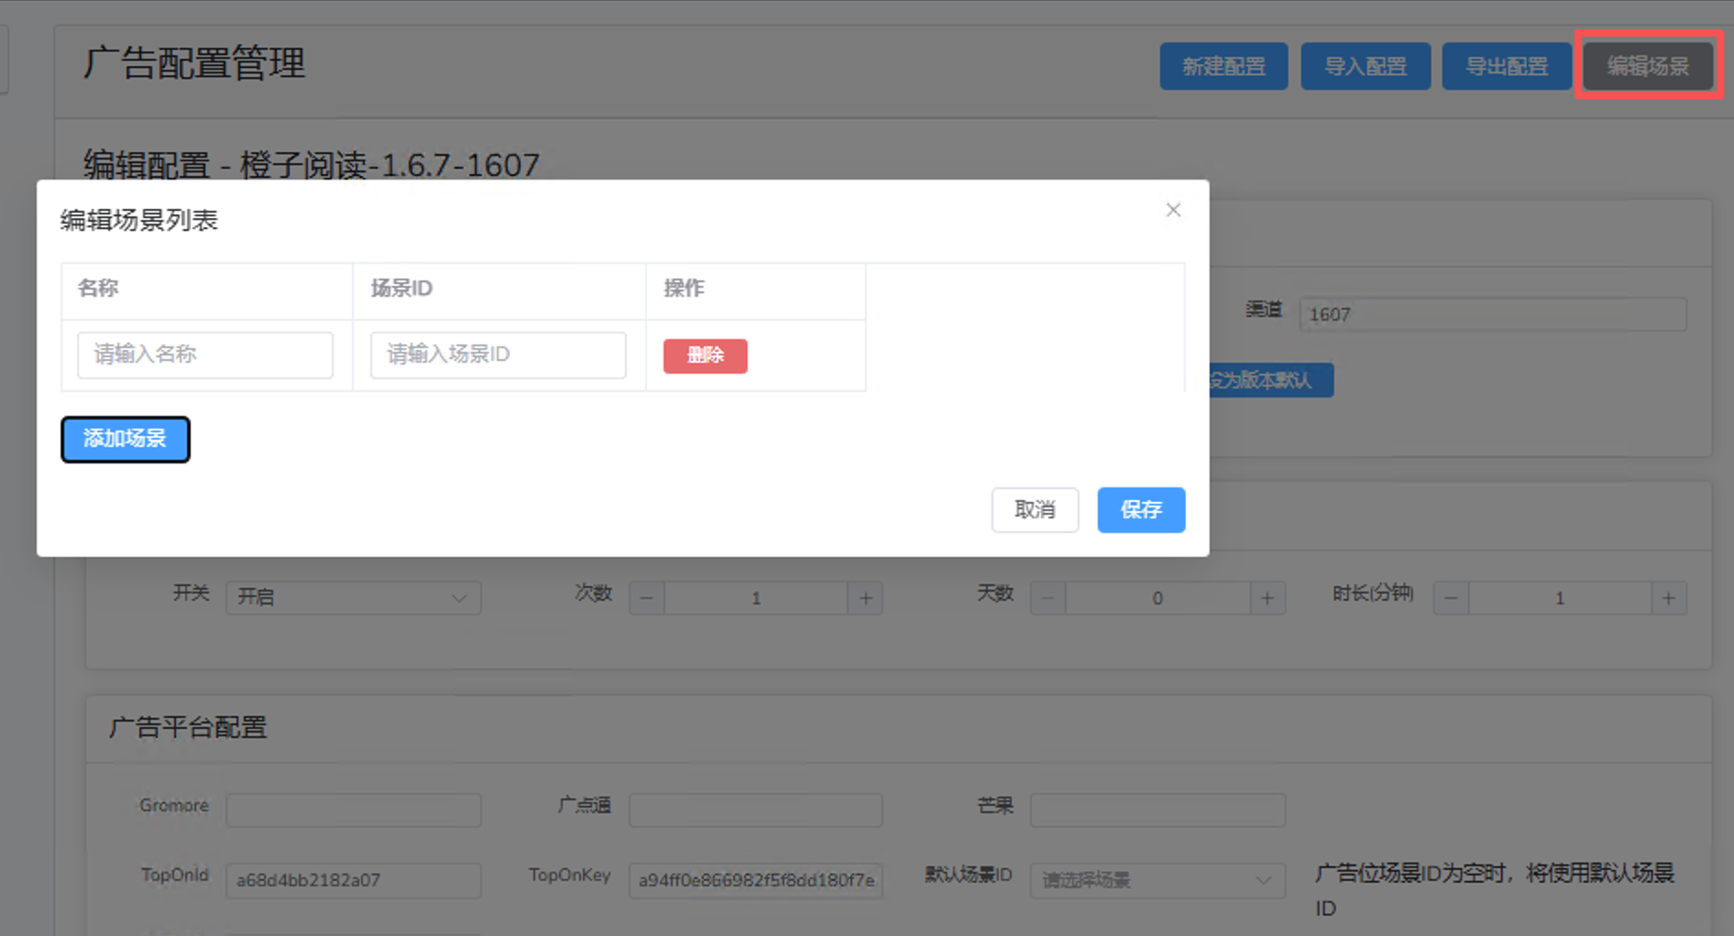Increase 次数 with plus icon
1734x936 pixels.
865,599
